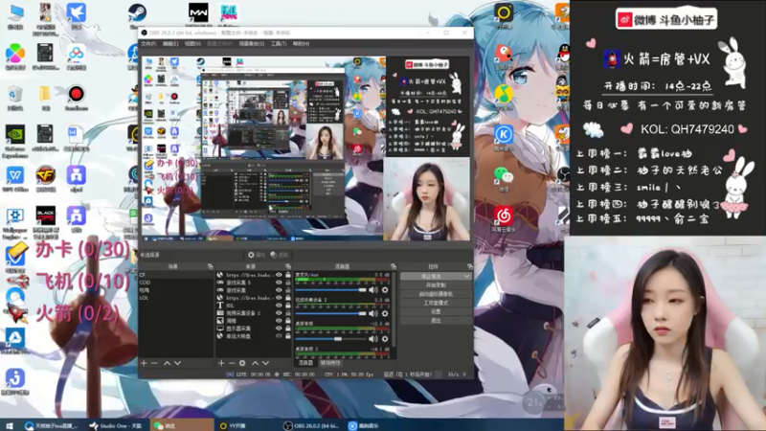This screenshot has height=431, width=766.
Task: Toggle lock on 幸运大转盘 source
Action: [x=288, y=336]
